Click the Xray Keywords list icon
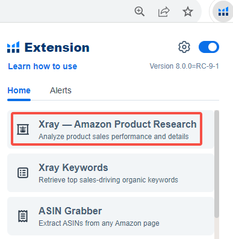Screen dimensions: 233x239 click(x=23, y=173)
